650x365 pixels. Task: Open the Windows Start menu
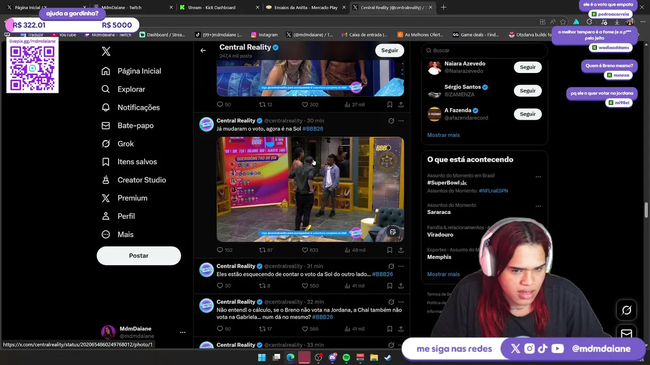click(x=262, y=357)
